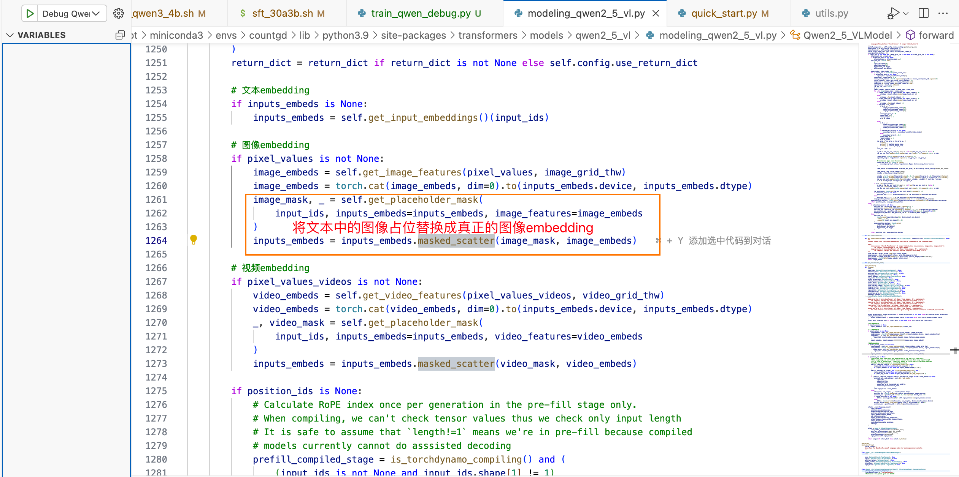Switch to the train_qwen_debug.py tab

421,14
